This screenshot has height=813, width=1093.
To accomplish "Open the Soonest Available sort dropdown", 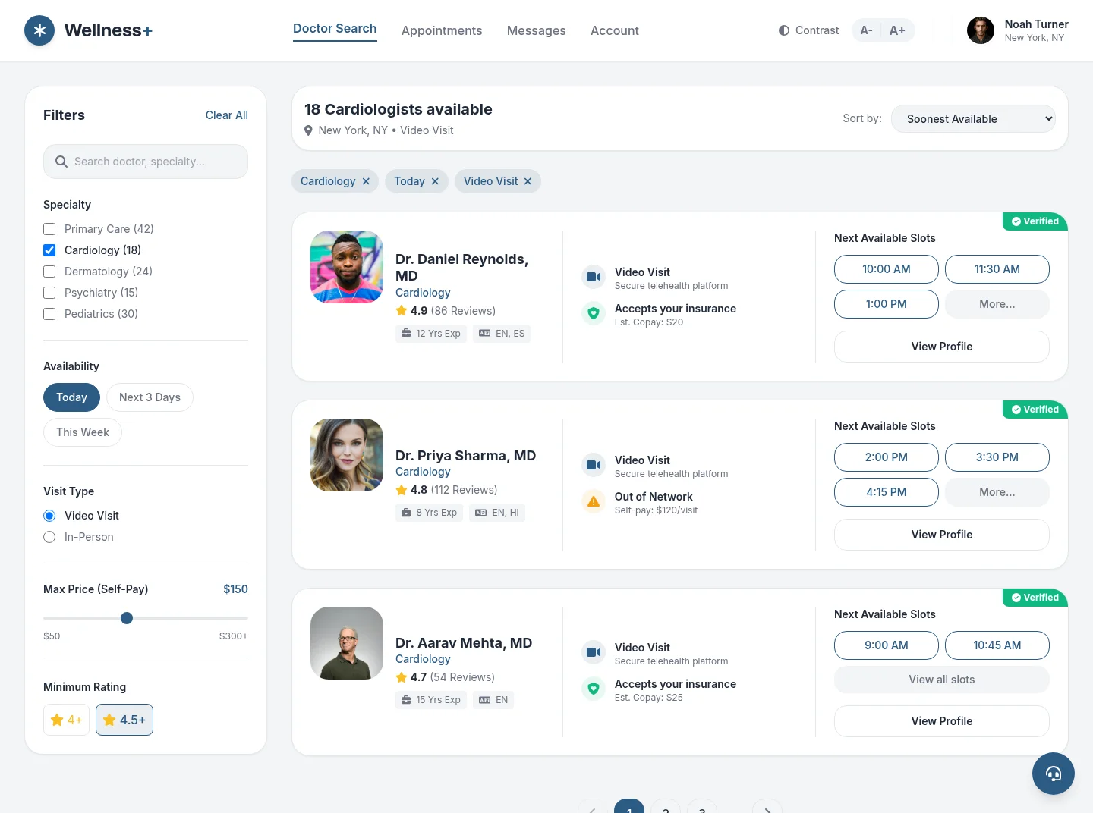I will click(973, 118).
